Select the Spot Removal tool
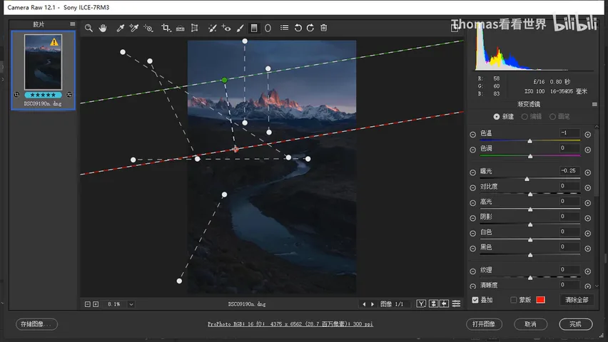 click(x=212, y=28)
